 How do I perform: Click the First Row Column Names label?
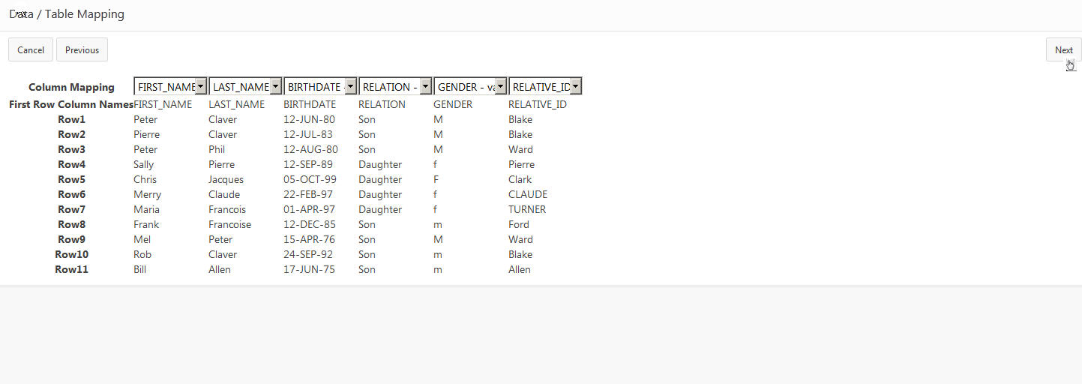[71, 104]
